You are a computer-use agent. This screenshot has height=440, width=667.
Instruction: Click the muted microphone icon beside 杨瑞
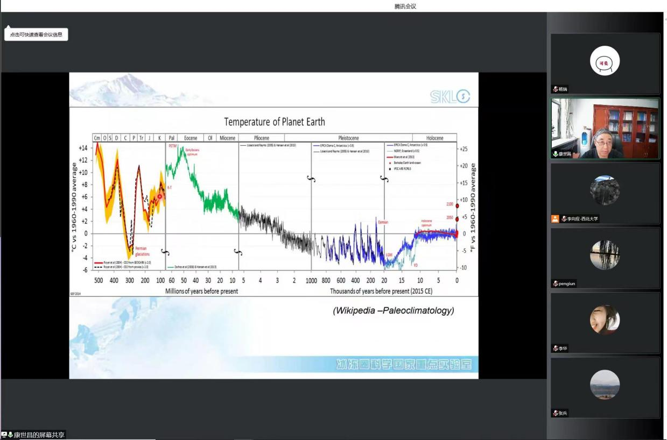(556, 89)
